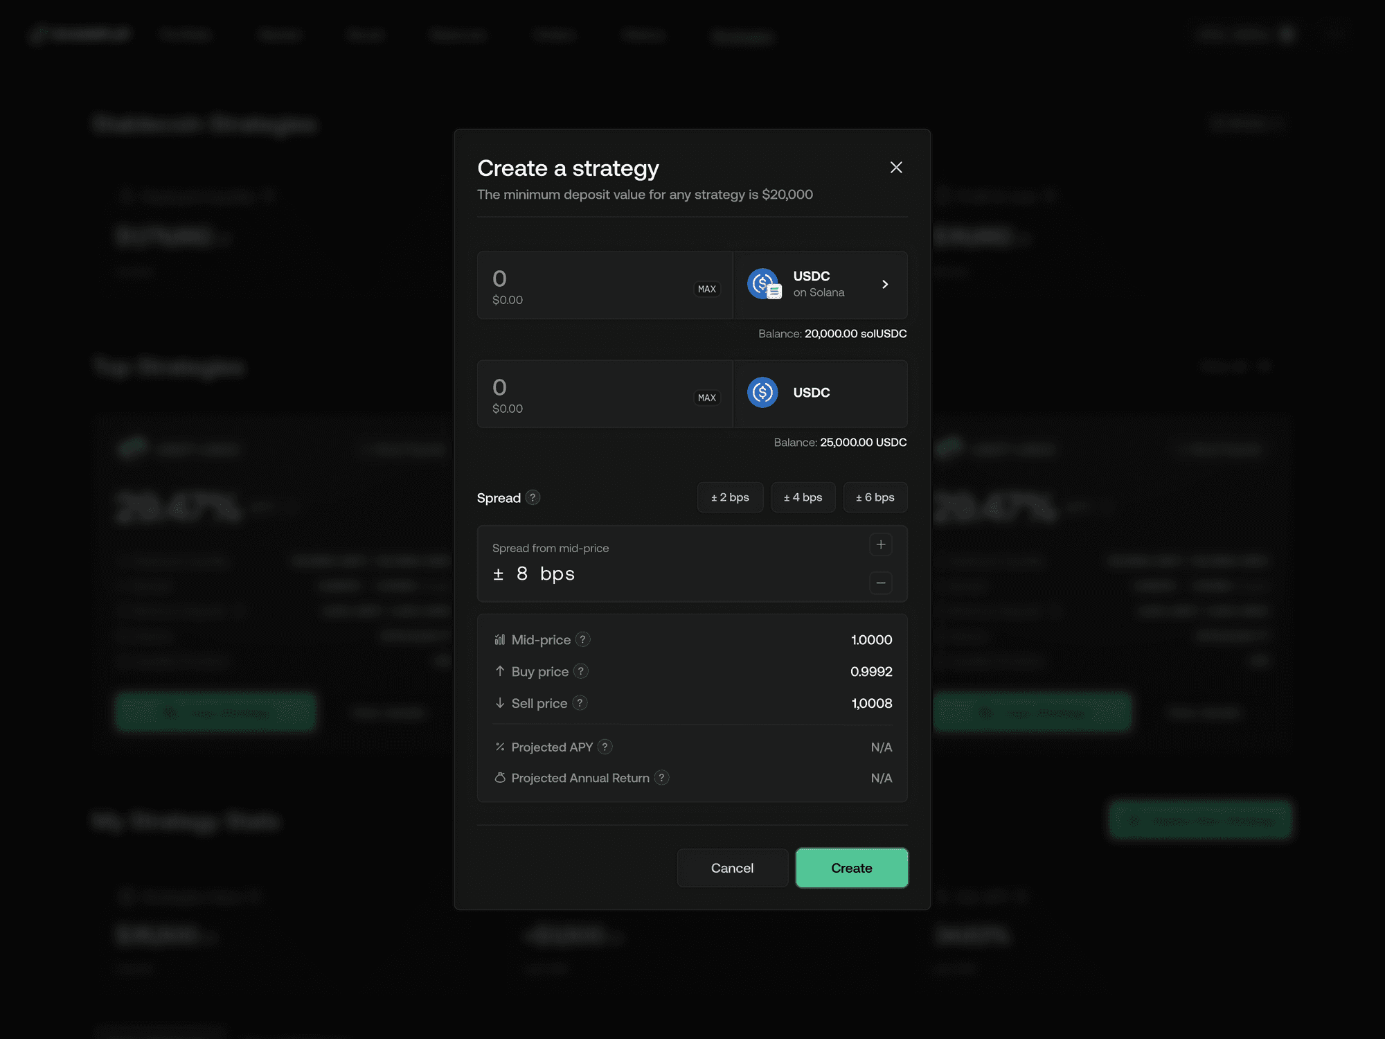Screen dimensions: 1385x1039
Task: Increase spread with the plus stepper
Action: point(880,545)
